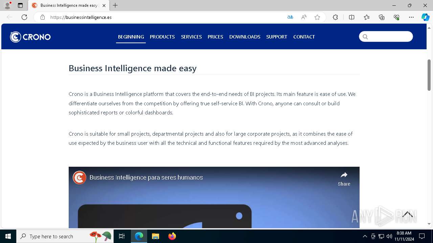
Task: Open the SUPPORT menu item
Action: point(277,37)
